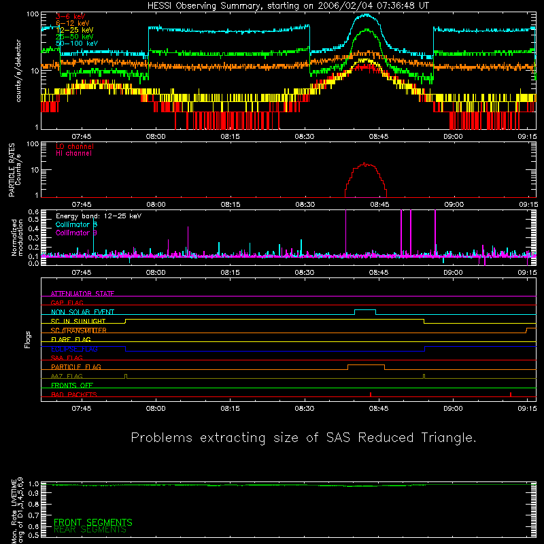Click the counts/s/detector axis label
Image resolution: width=544 pixels, height=544 pixels.
18,71
